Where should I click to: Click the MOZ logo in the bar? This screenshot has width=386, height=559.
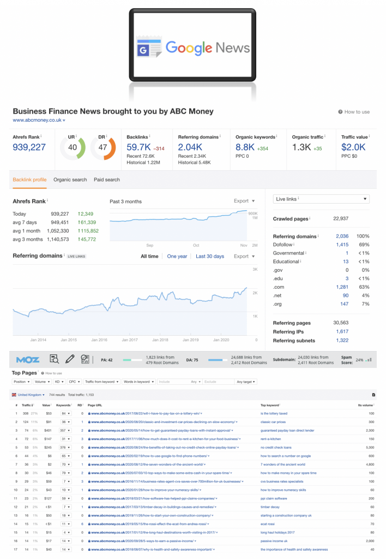(x=28, y=360)
